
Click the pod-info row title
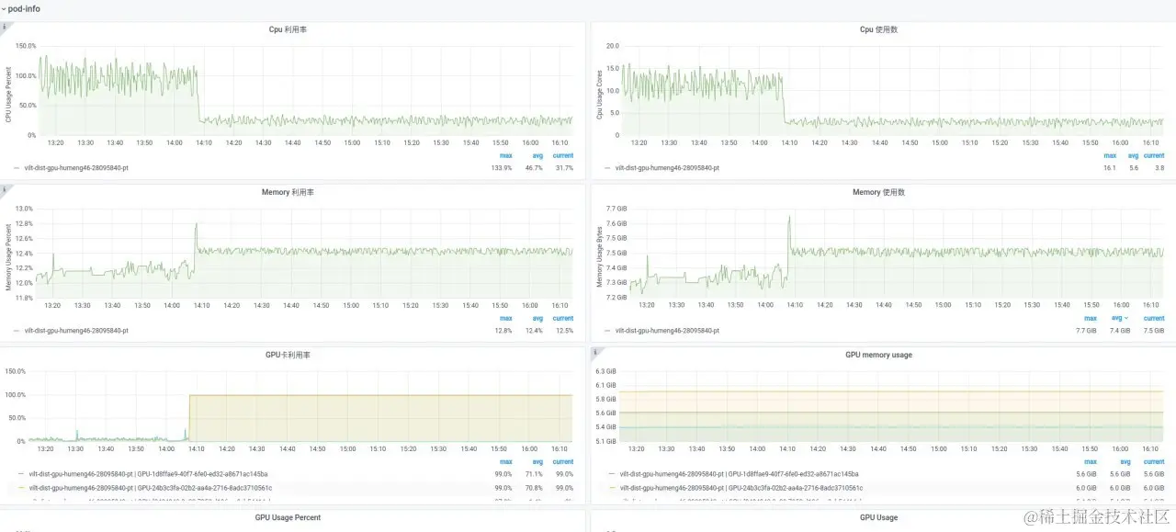pyautogui.click(x=24, y=8)
